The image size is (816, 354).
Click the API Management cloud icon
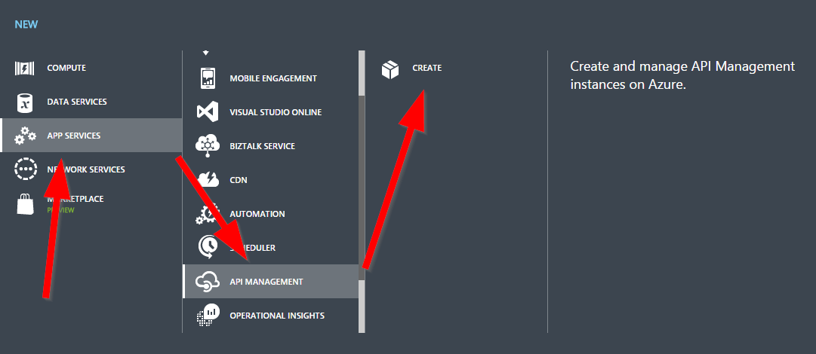(207, 282)
